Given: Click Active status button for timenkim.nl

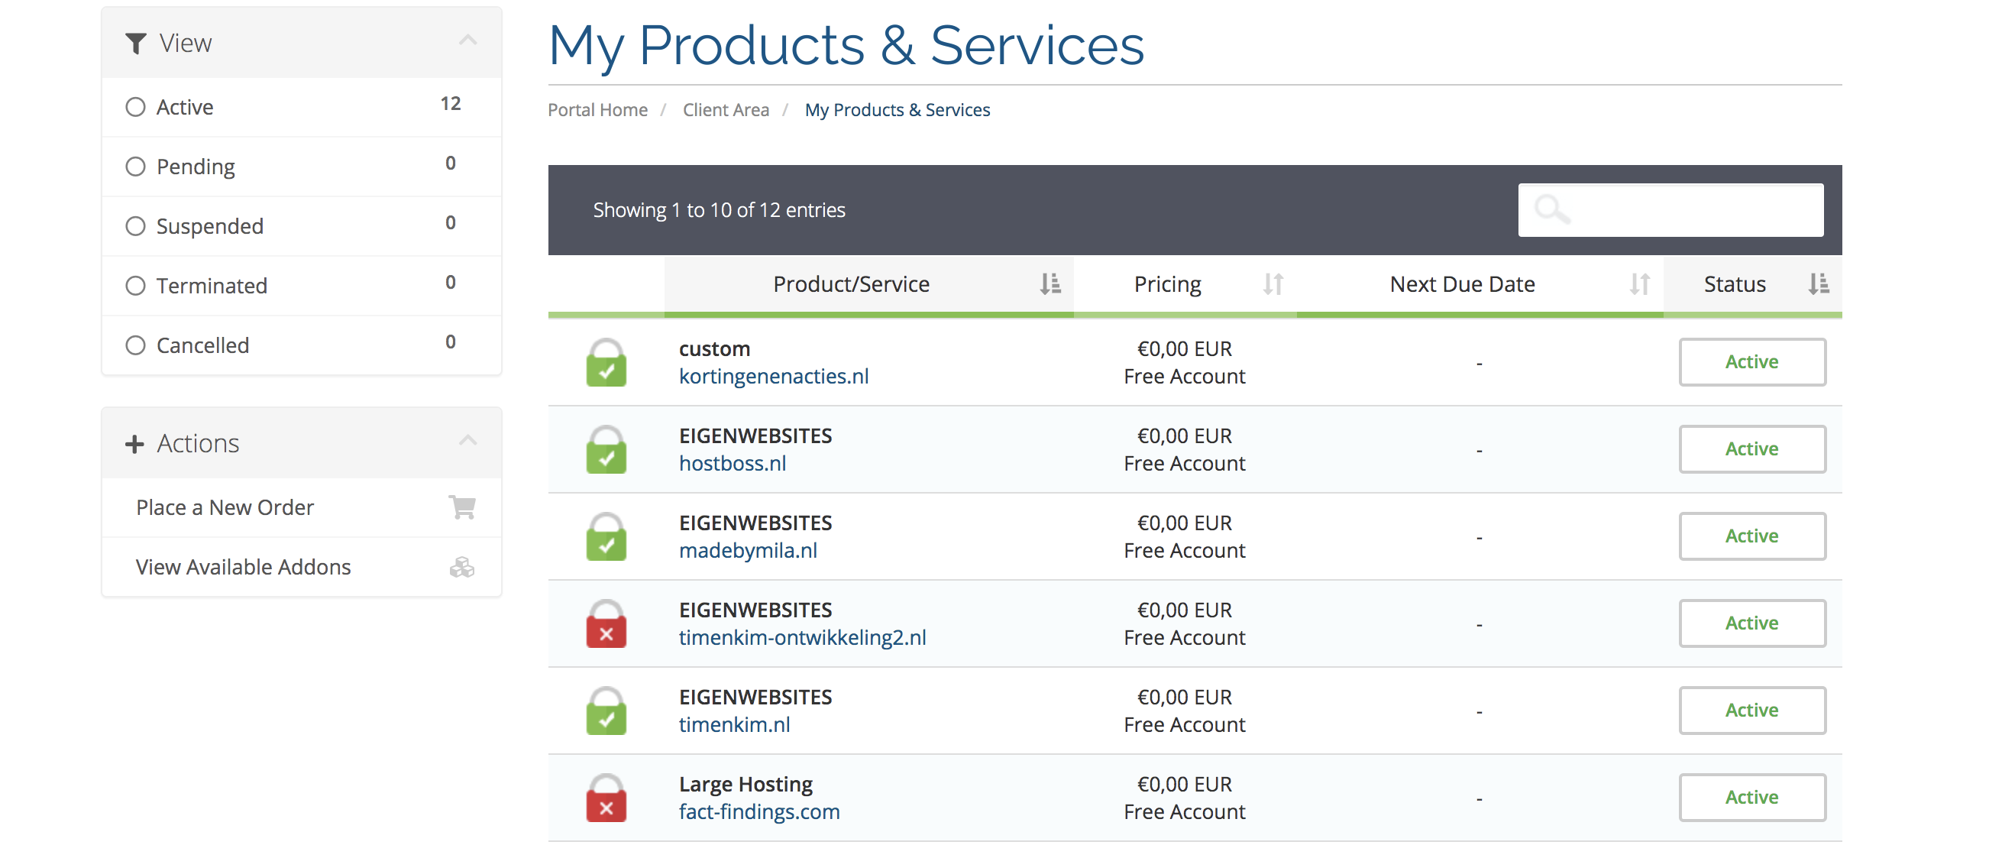Looking at the screenshot, I should pyautogui.click(x=1751, y=711).
